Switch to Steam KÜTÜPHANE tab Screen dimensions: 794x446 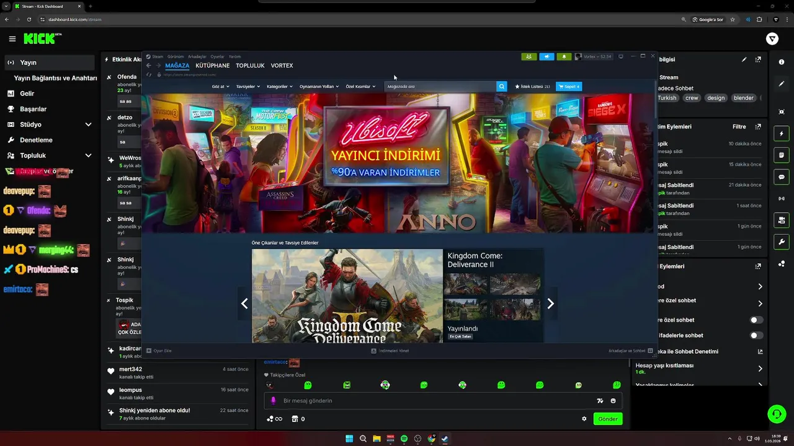(212, 66)
